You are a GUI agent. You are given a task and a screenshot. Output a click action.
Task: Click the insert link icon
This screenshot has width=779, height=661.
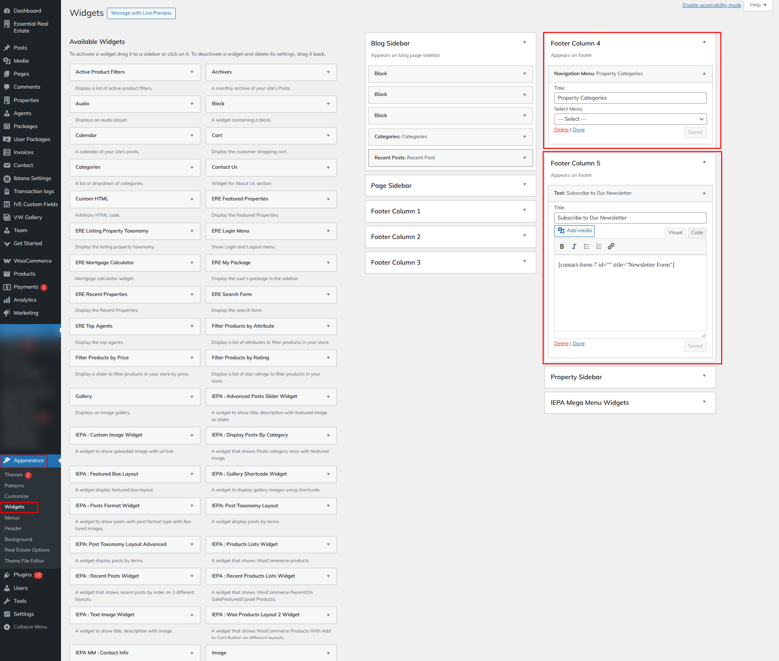pos(611,246)
